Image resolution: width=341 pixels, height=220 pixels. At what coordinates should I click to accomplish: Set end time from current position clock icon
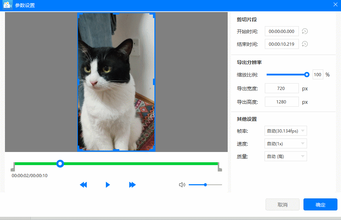305,44
